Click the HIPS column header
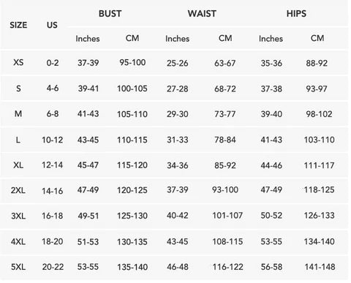 (x=296, y=13)
